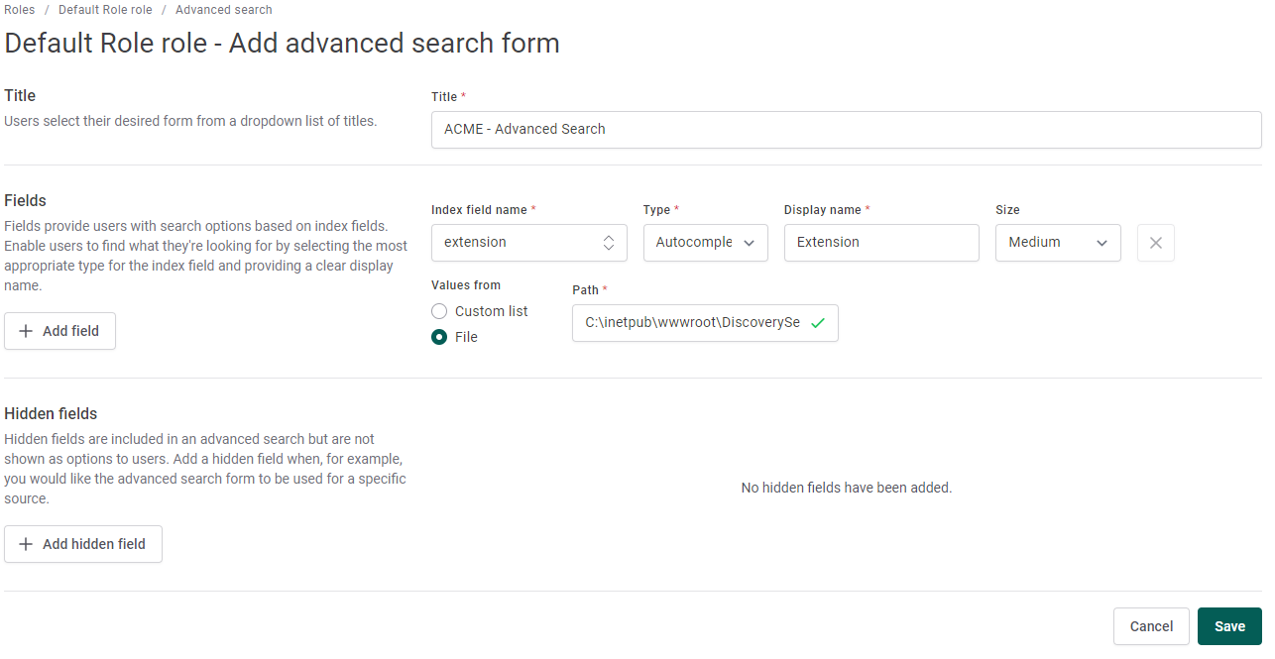Go to Roles breadcrumb
This screenshot has width=1275, height=659.
tap(20, 10)
